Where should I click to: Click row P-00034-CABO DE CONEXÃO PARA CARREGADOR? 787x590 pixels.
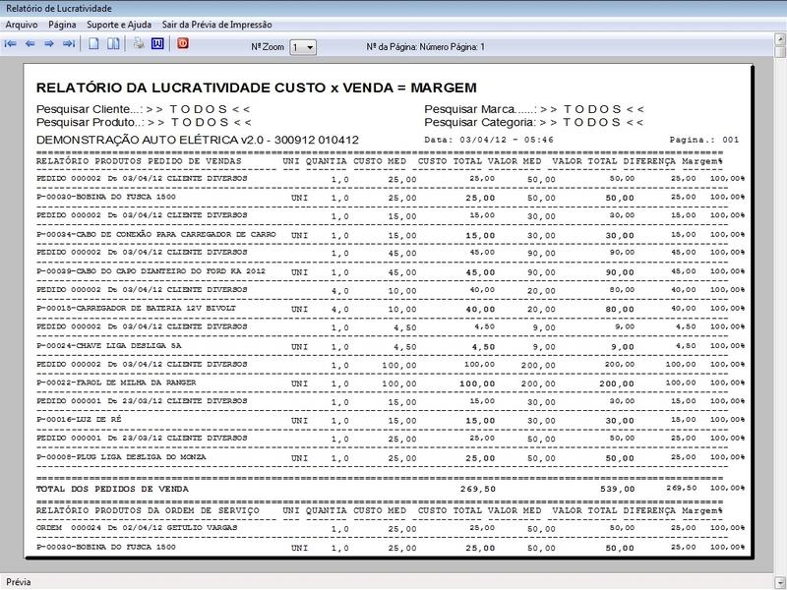[x=391, y=234]
